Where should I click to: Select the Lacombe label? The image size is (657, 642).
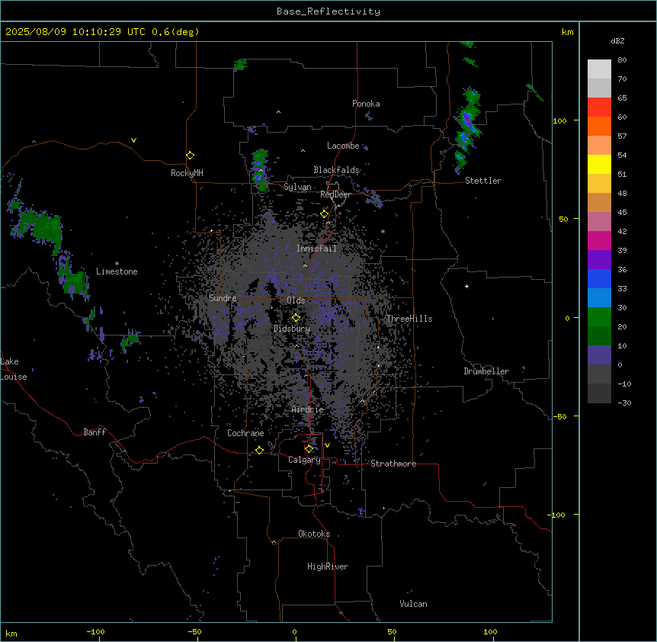(343, 146)
